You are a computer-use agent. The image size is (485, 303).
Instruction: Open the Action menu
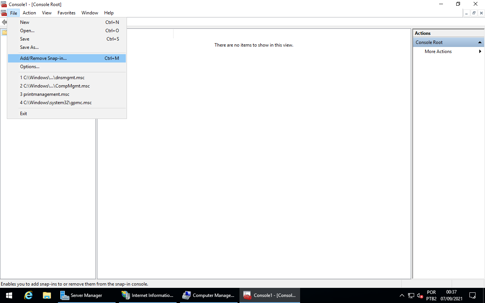(29, 13)
